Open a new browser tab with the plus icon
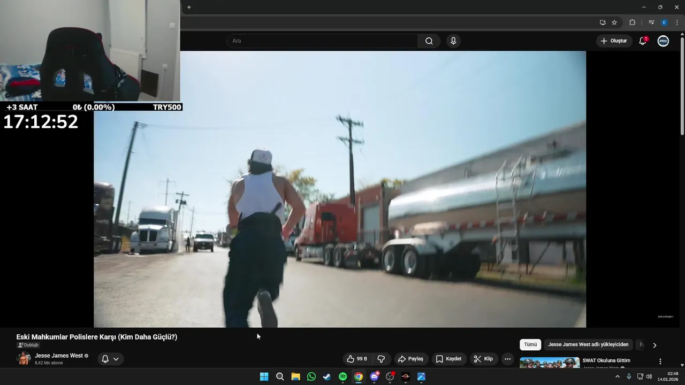This screenshot has height=385, width=685. pyautogui.click(x=189, y=7)
